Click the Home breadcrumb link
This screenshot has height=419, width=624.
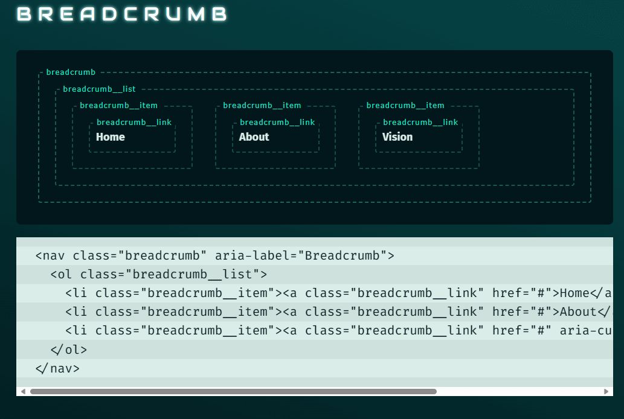point(111,137)
